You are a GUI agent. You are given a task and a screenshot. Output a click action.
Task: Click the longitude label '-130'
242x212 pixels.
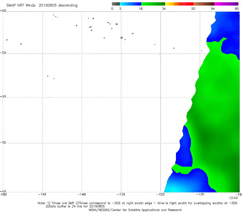[x=161, y=194]
